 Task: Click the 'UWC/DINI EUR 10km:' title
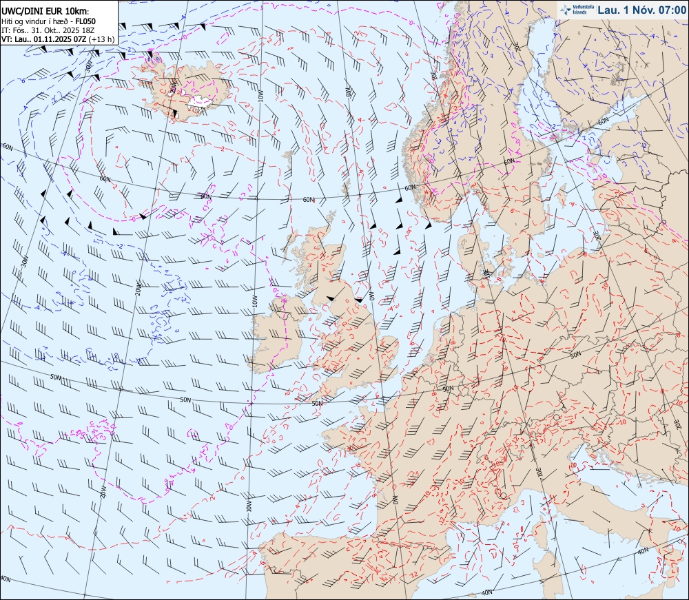tap(45, 12)
